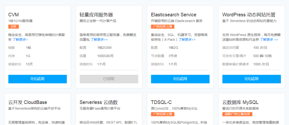Click the 数据库满计算请求 label
This screenshot has width=289, height=125.
pyautogui.click(x=235, y=64)
